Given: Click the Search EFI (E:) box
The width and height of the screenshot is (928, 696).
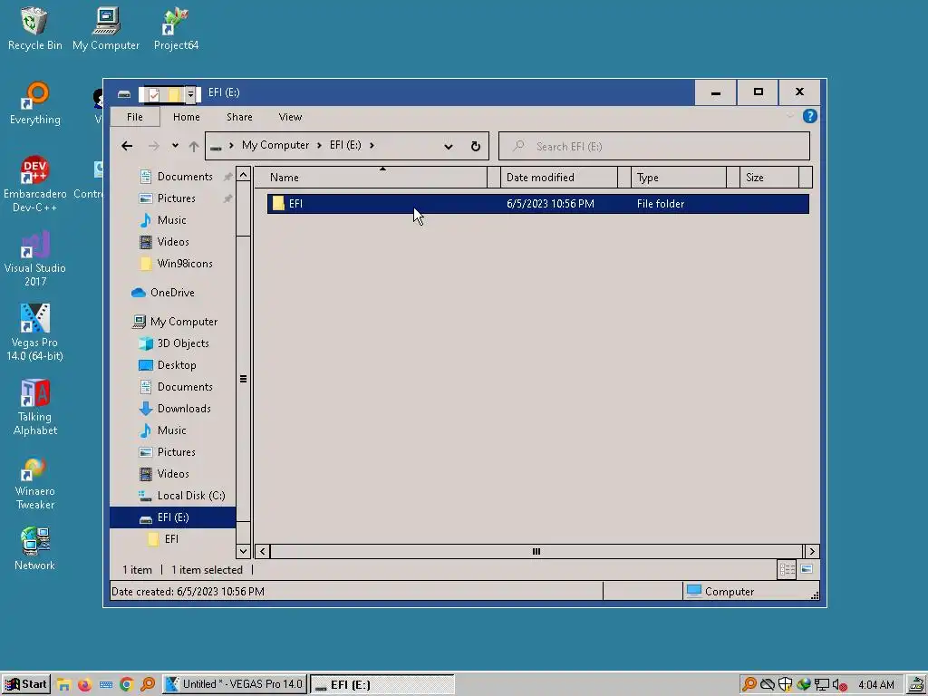Looking at the screenshot, I should click(x=654, y=146).
